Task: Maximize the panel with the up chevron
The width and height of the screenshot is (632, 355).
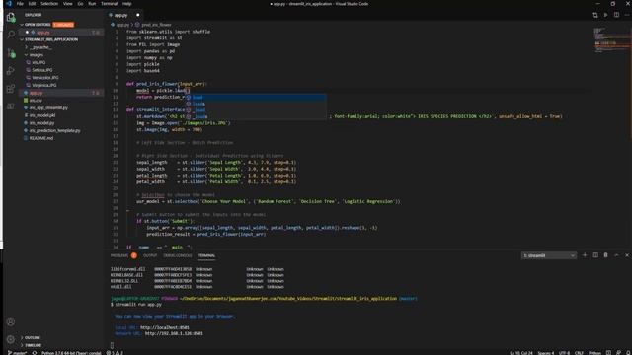Action: tap(616, 255)
